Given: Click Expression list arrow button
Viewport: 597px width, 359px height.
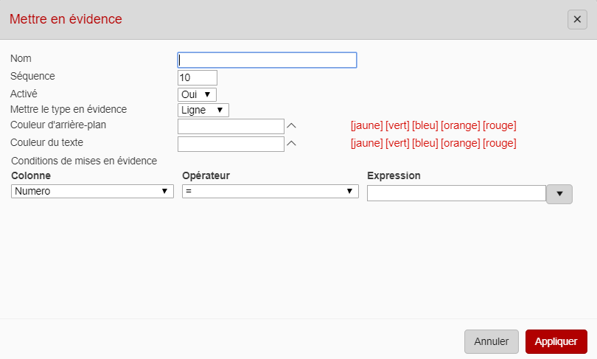Looking at the screenshot, I should pos(559,194).
